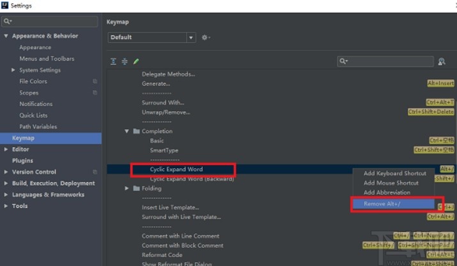This screenshot has height=266, width=457.
Task: Open the Default keymap dropdown
Action: pos(191,37)
